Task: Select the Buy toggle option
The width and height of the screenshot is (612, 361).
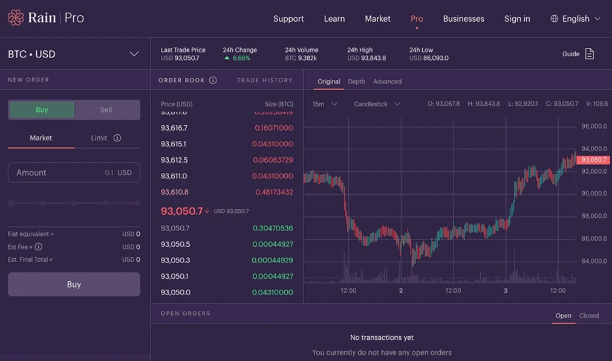Action: pyautogui.click(x=42, y=109)
